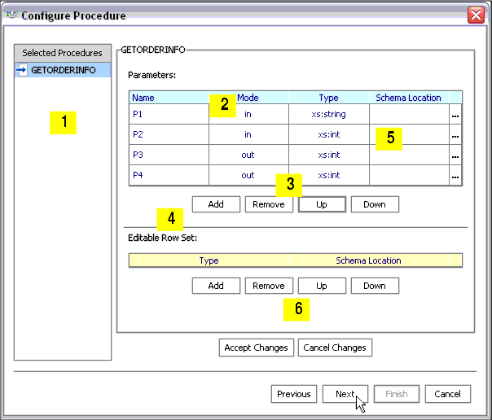Image resolution: width=492 pixels, height=420 pixels.
Task: Click the bottom-right Cancel wizard button
Action: click(448, 394)
